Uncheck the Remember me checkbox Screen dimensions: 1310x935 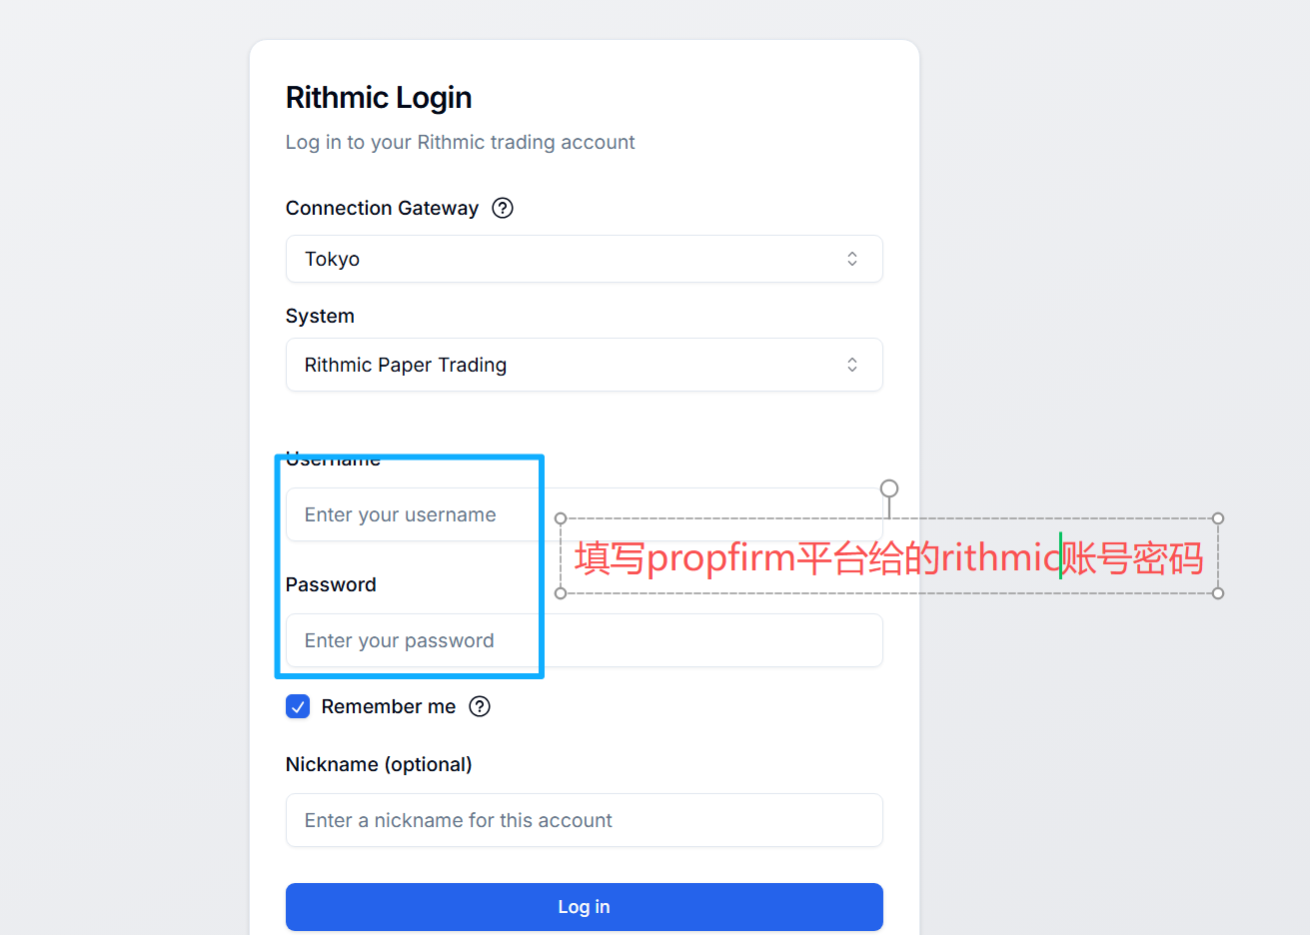point(298,706)
